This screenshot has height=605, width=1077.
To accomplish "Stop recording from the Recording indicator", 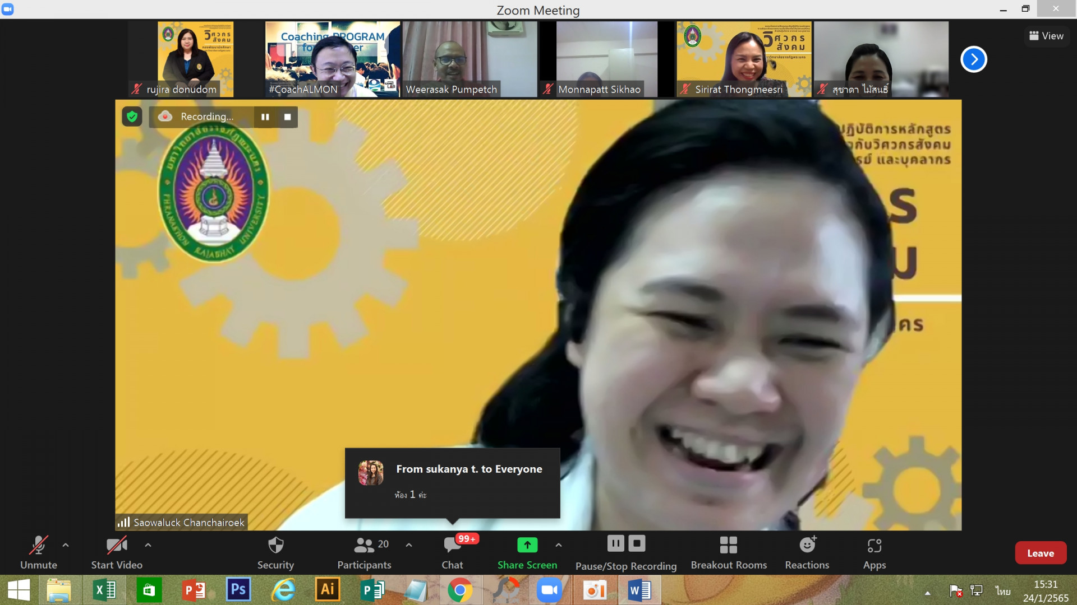I will point(288,117).
